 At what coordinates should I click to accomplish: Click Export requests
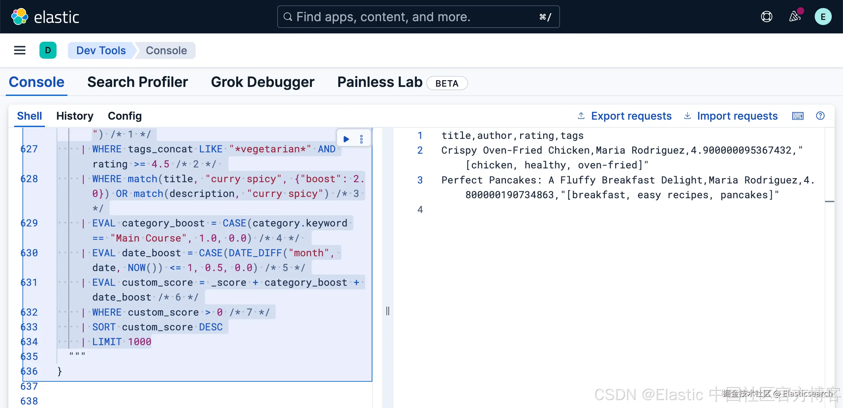[x=625, y=116]
